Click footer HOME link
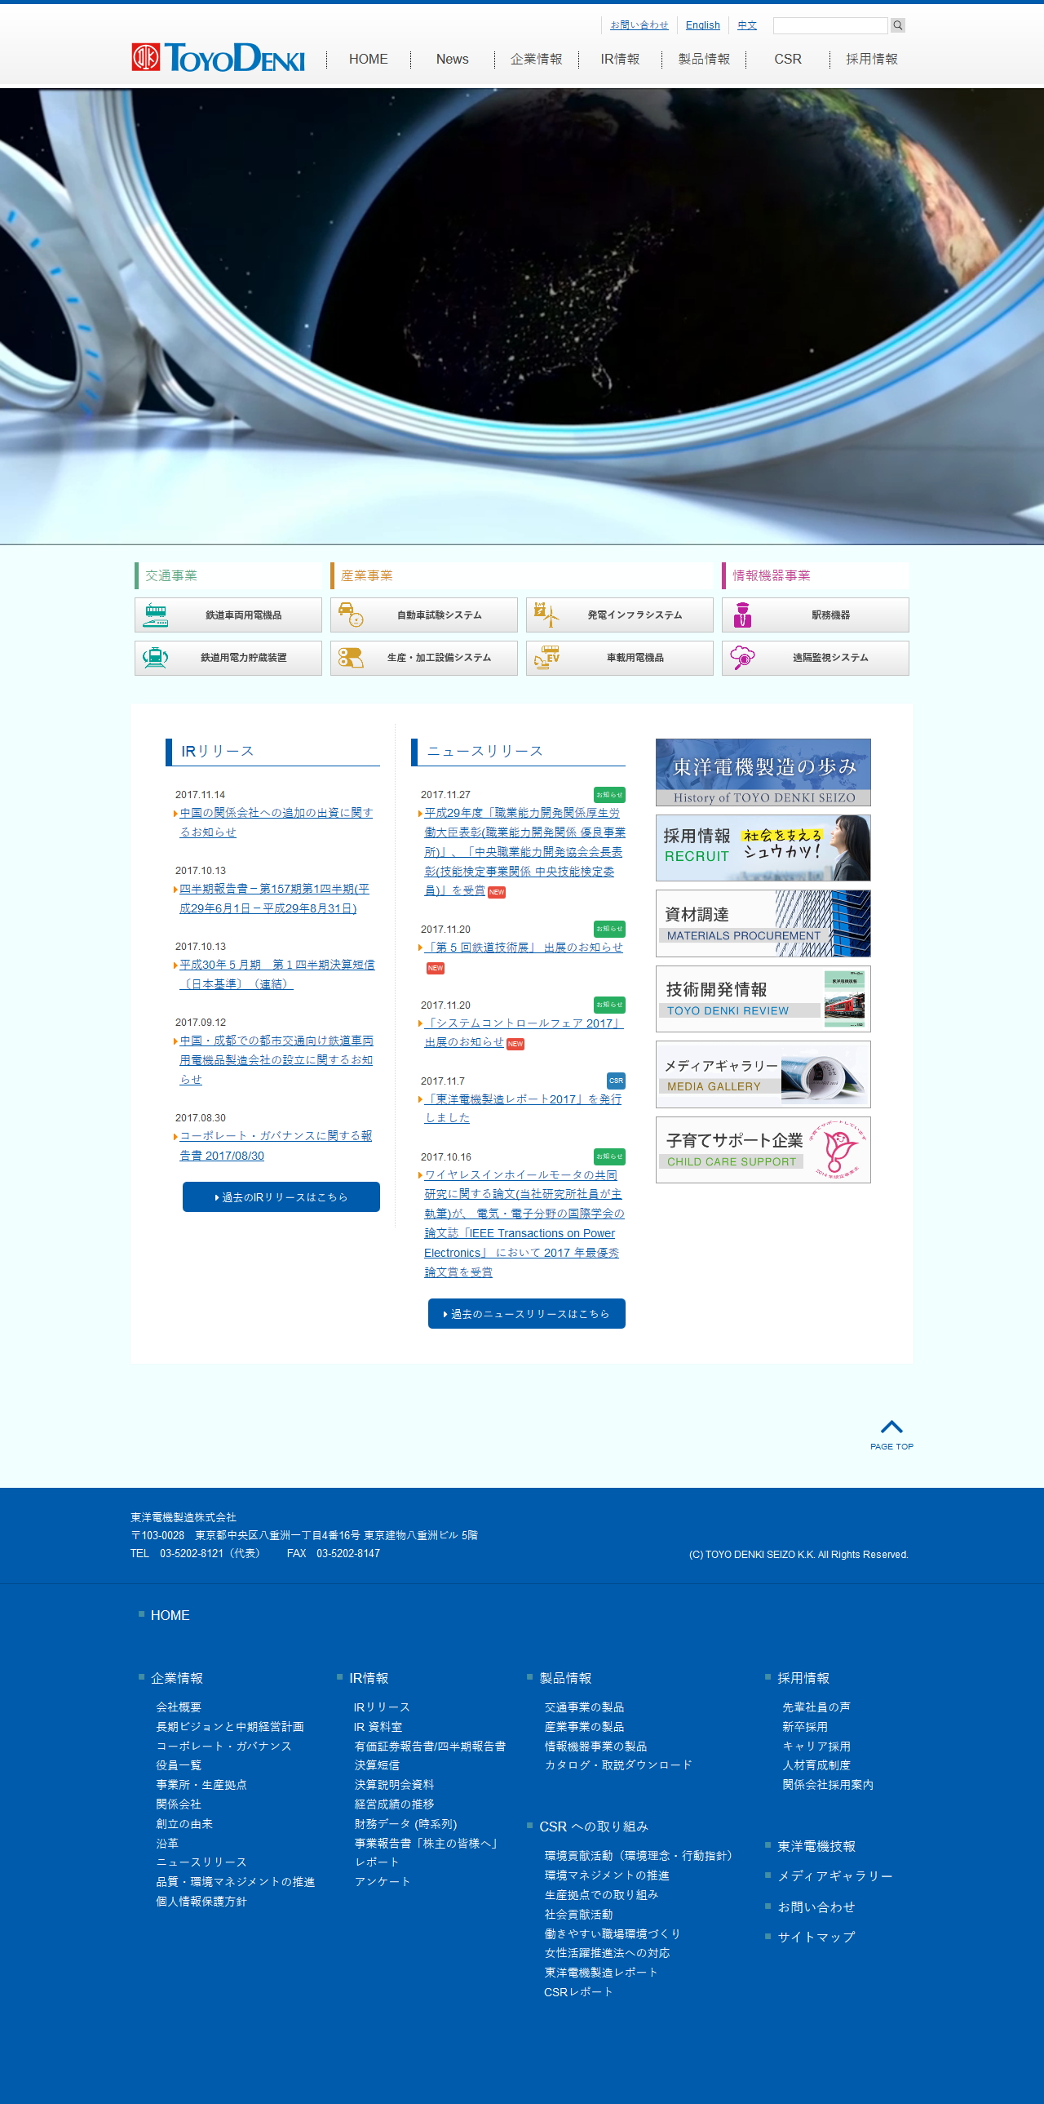This screenshot has height=2104, width=1044. (x=170, y=1616)
